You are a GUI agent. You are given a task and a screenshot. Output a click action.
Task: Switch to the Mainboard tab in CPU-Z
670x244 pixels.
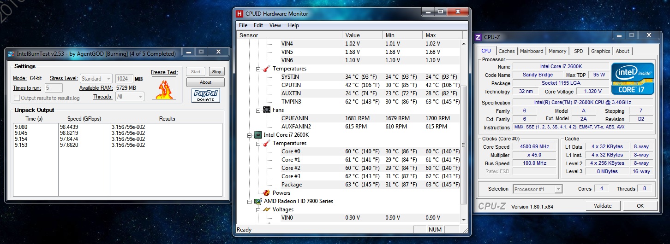pyautogui.click(x=532, y=51)
